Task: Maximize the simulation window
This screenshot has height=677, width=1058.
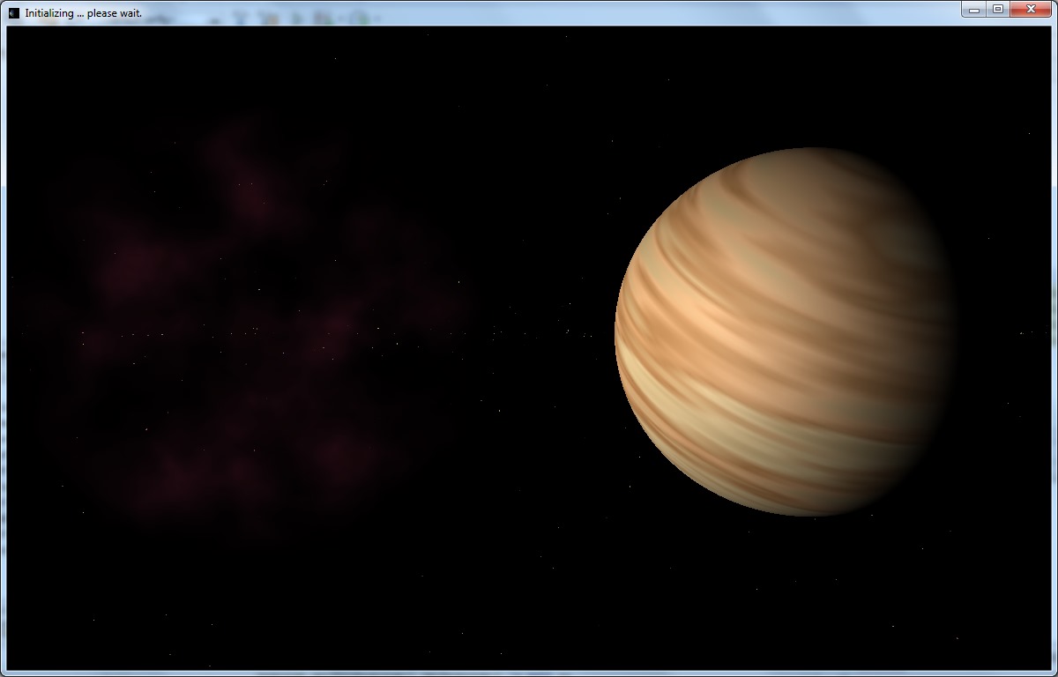Action: (998, 10)
